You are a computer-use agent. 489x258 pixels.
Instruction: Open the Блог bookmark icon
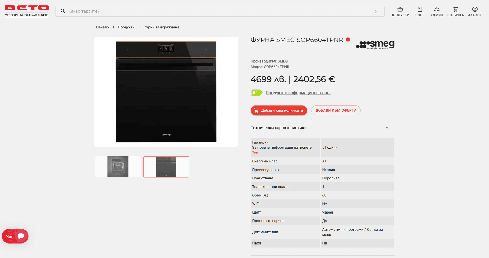(420, 9)
